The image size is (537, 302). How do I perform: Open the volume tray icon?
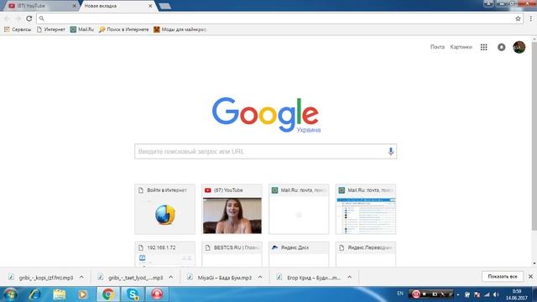pos(496,294)
